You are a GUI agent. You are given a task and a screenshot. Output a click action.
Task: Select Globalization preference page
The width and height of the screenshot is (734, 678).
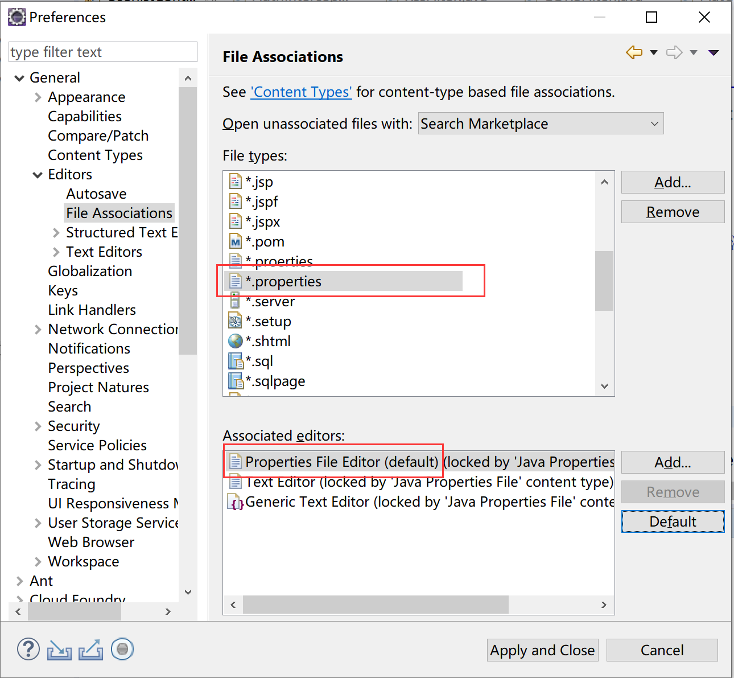(90, 272)
